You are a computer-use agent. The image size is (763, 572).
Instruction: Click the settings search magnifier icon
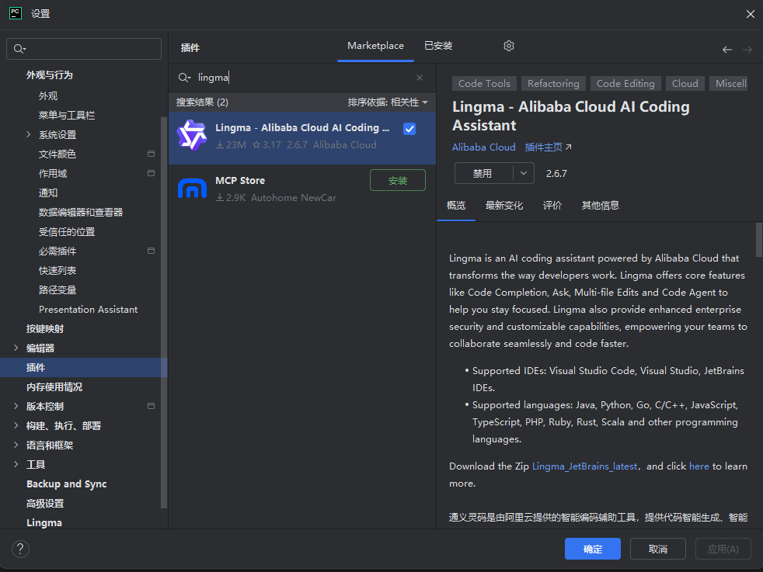tap(19, 49)
